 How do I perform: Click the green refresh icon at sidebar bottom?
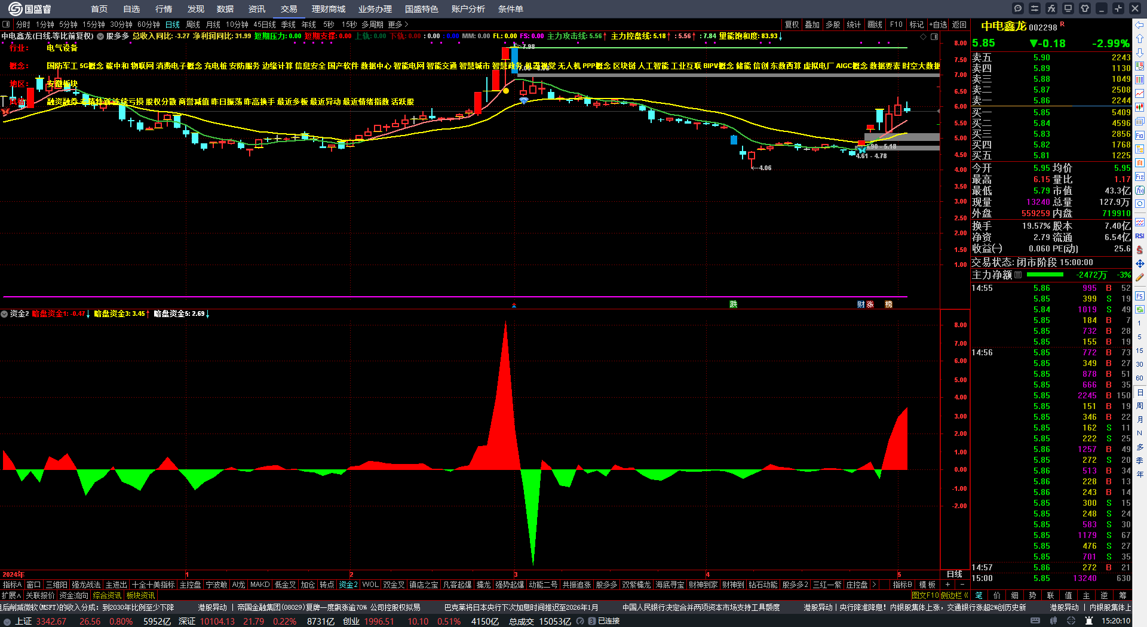1140,309
